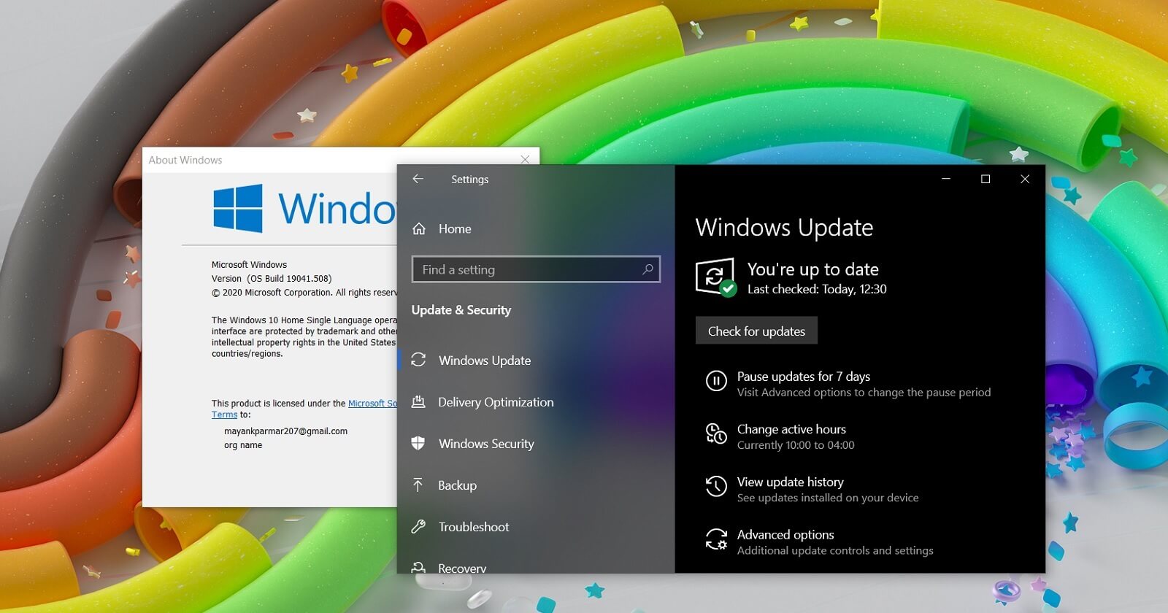Image resolution: width=1168 pixels, height=613 pixels.
Task: Click the Microsoft Windows label in About
Action: 249,265
